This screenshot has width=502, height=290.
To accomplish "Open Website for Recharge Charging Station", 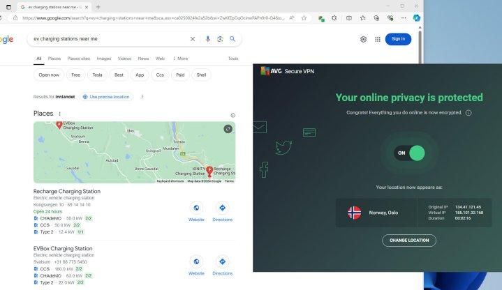I will point(196,212).
